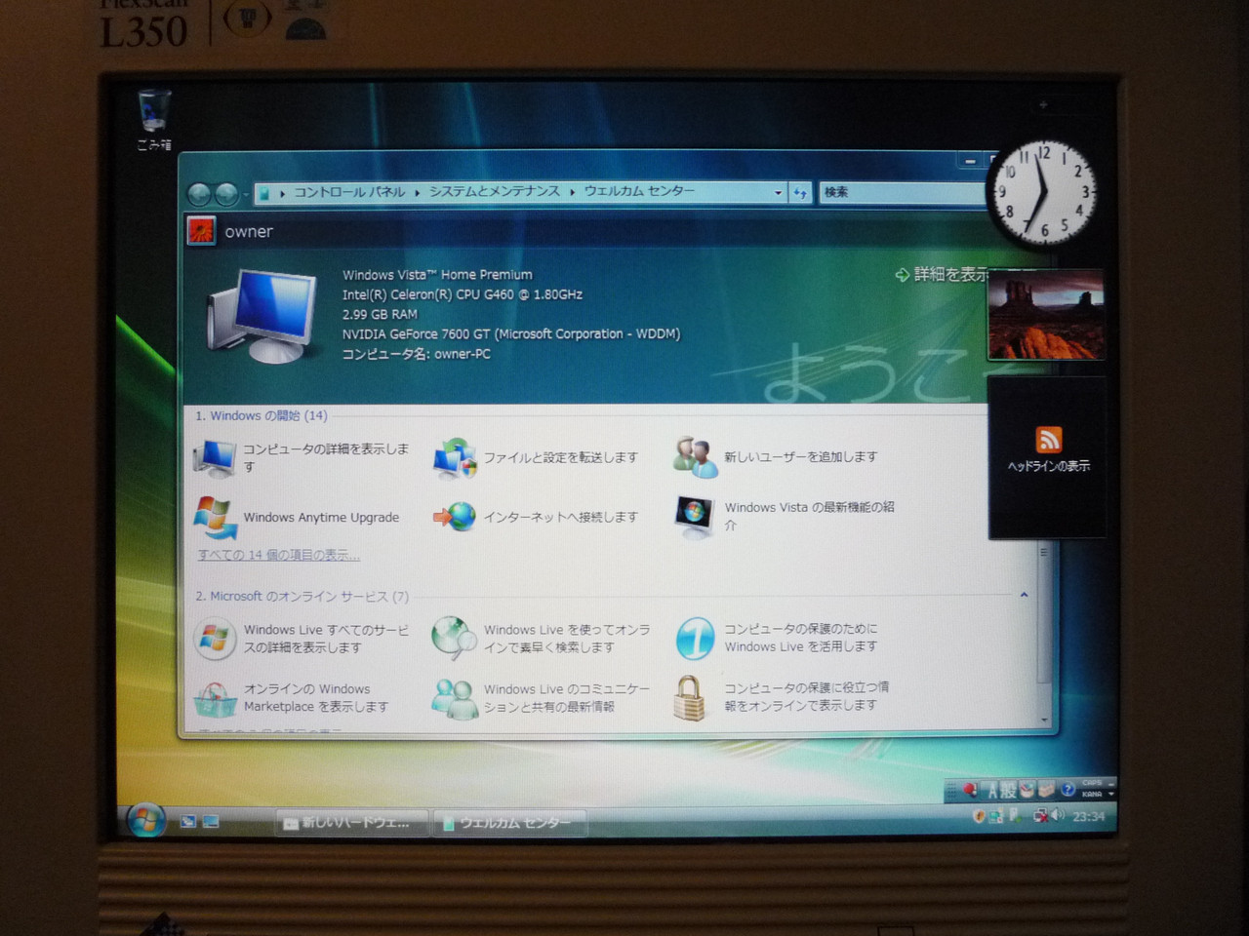
Task: Collapse the Microsoft online services section
Action: click(x=1024, y=595)
